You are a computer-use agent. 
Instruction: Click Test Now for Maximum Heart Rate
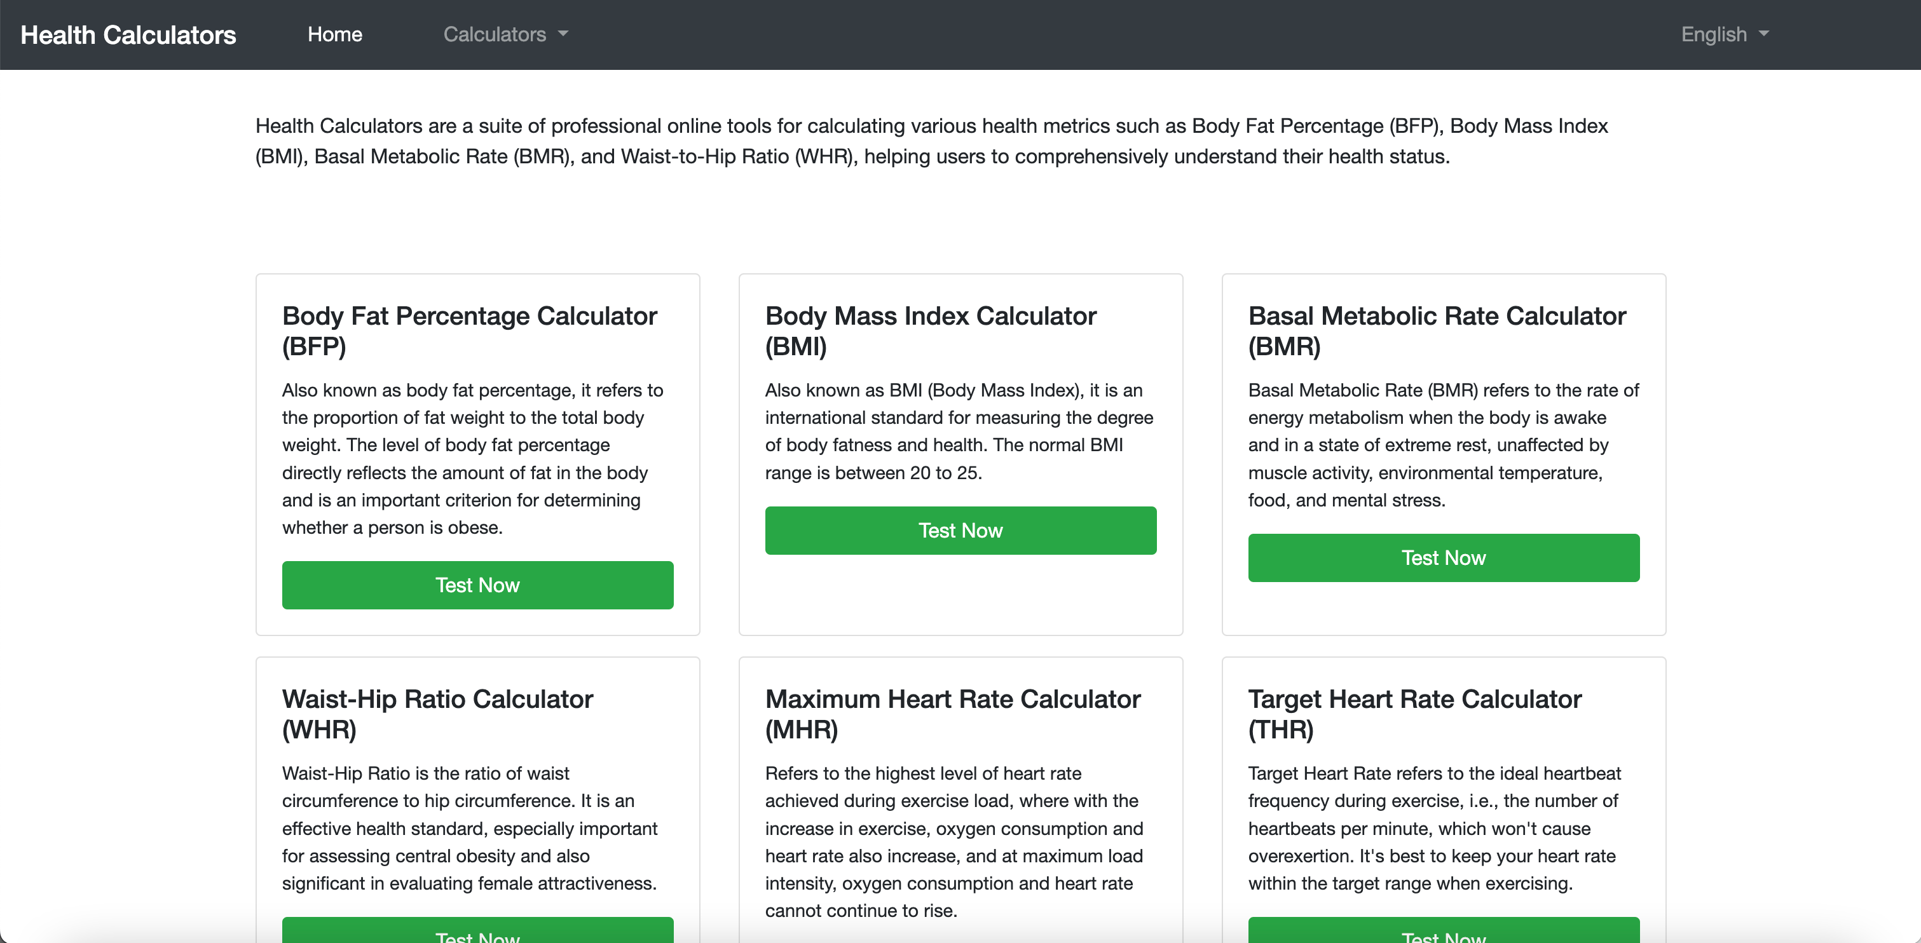click(961, 939)
